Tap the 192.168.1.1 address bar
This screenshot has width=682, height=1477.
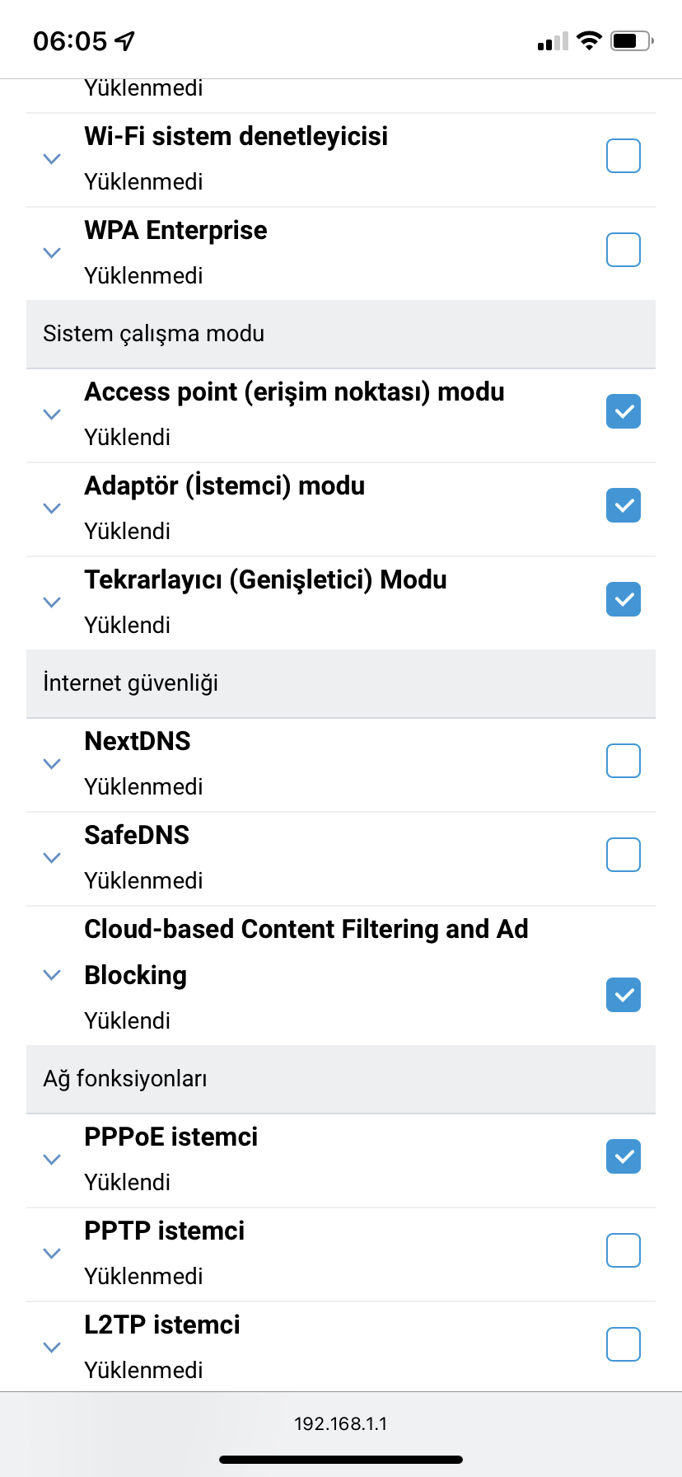tap(341, 1423)
